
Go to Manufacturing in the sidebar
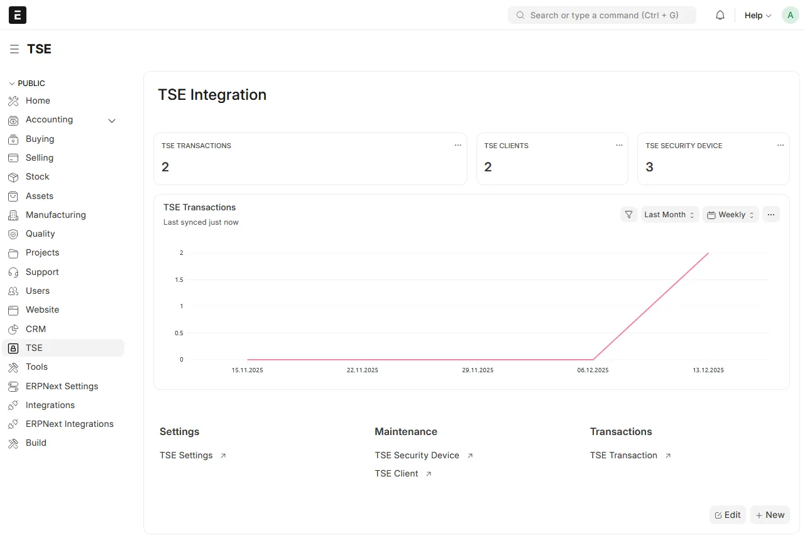pyautogui.click(x=55, y=215)
